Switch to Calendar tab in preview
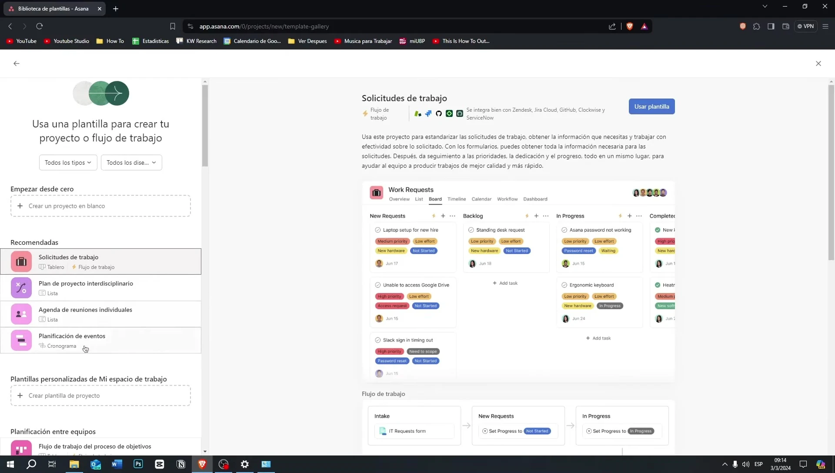 tap(481, 199)
